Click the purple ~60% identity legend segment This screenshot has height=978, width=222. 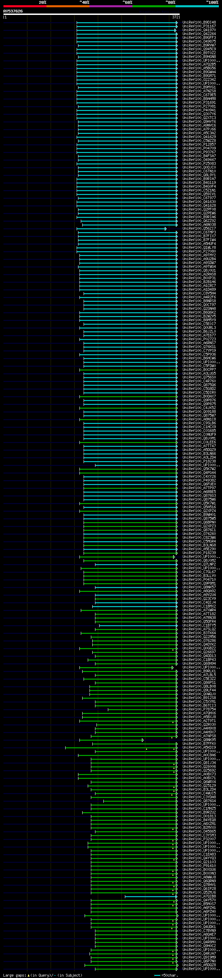pos(111,6)
